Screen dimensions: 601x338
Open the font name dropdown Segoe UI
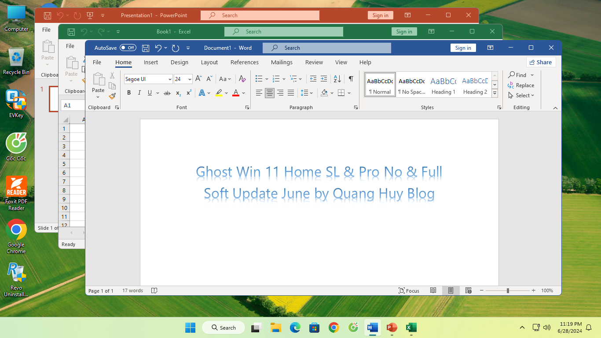pos(170,79)
